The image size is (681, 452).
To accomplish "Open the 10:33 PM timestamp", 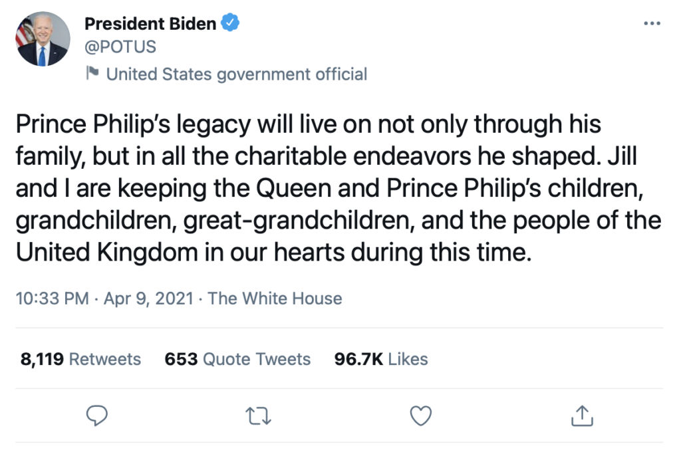I will (52, 298).
